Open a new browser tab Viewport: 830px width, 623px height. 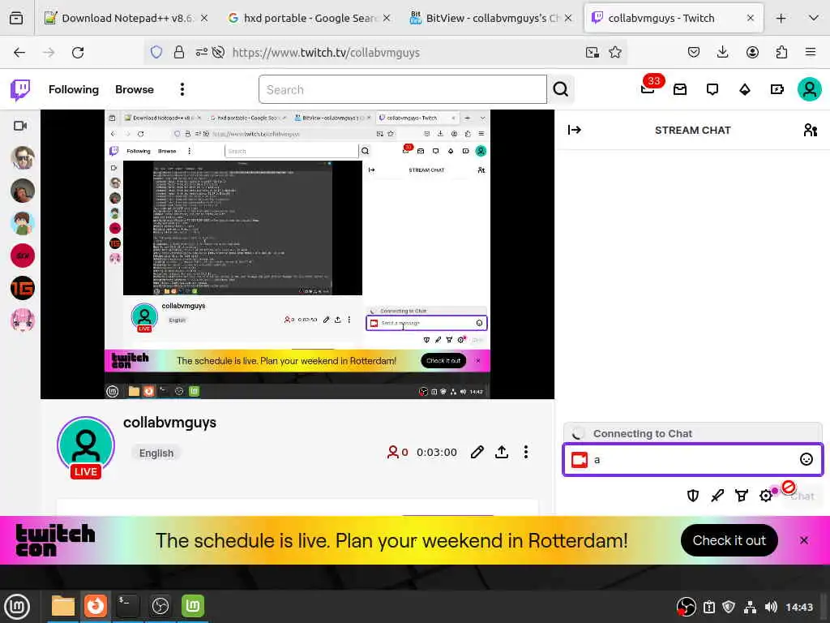click(781, 18)
